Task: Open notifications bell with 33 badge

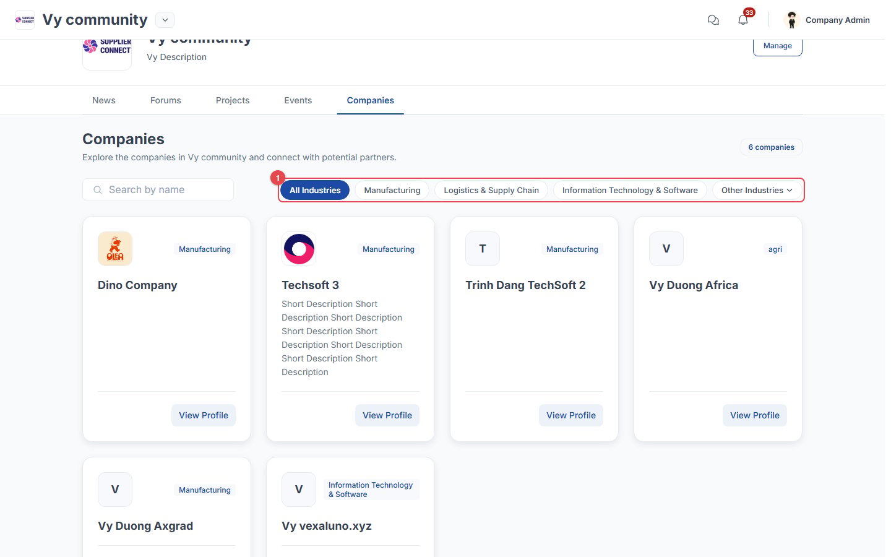Action: tap(744, 19)
